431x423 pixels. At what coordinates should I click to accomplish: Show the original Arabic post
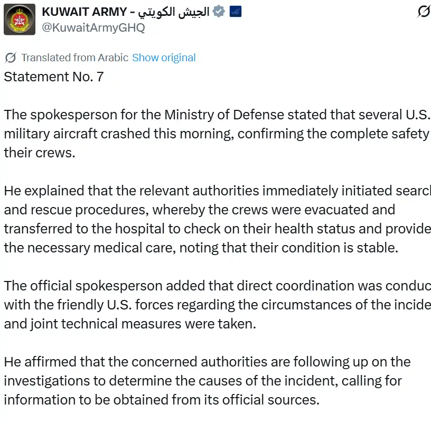pyautogui.click(x=164, y=58)
